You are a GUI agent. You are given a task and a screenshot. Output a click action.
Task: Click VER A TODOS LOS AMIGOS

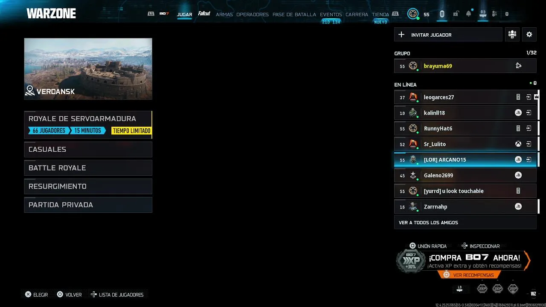coord(465,223)
